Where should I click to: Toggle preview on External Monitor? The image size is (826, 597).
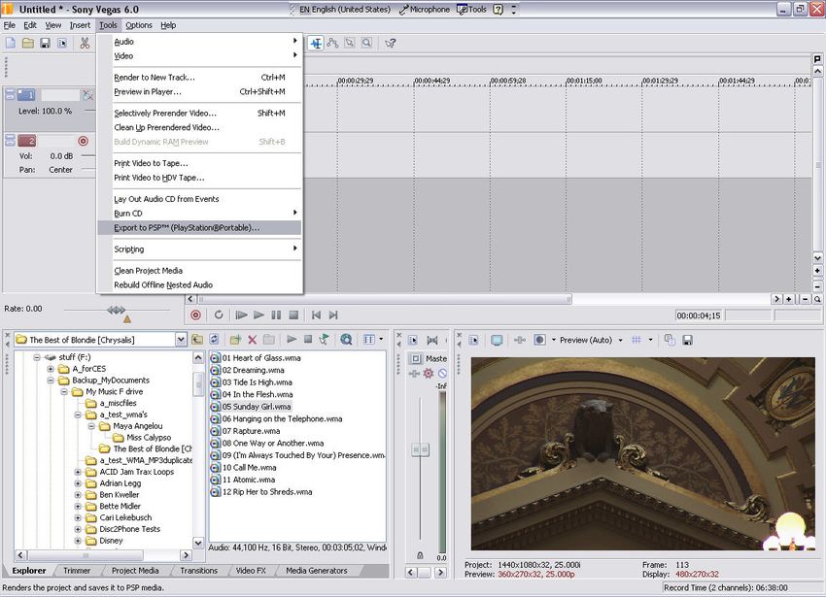coord(497,340)
